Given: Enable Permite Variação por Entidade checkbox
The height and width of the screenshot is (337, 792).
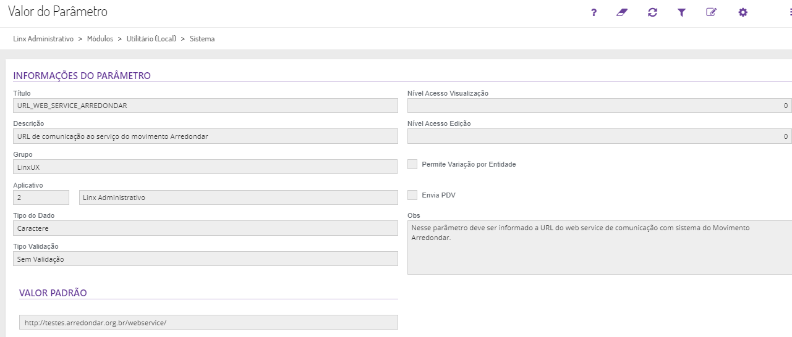Looking at the screenshot, I should [412, 164].
